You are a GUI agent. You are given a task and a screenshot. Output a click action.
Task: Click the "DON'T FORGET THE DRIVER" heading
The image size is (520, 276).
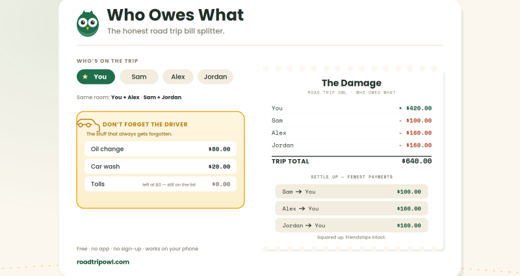click(x=145, y=125)
